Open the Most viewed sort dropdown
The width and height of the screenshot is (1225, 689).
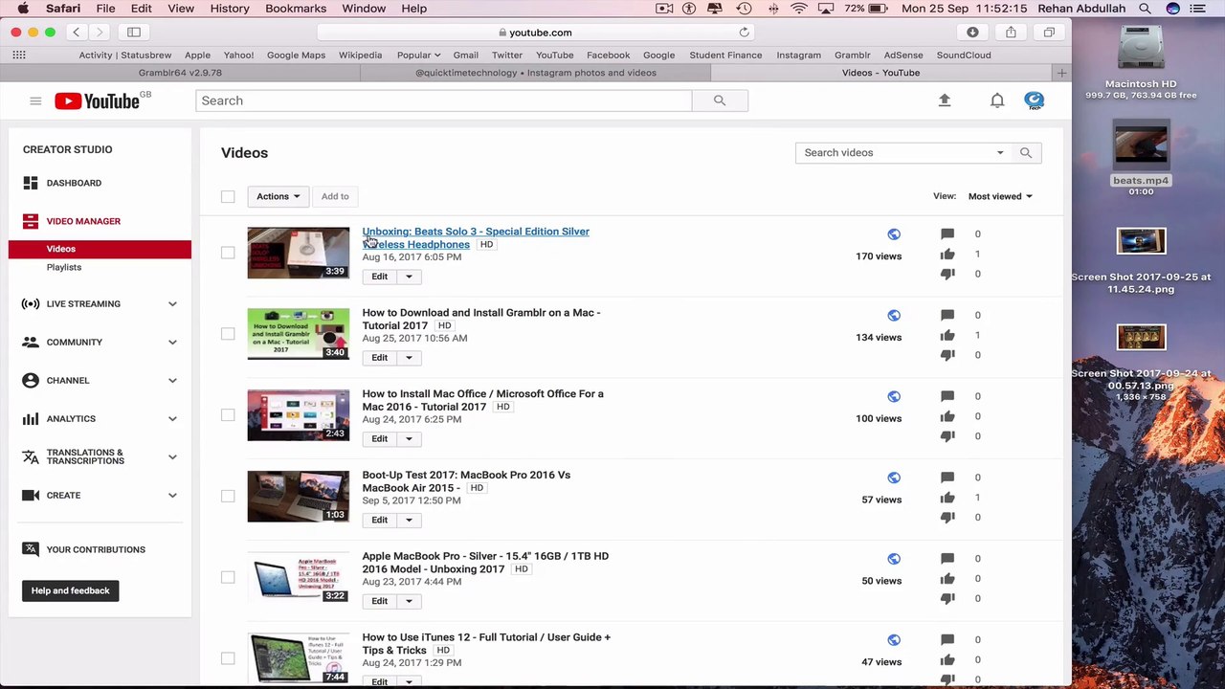pyautogui.click(x=1000, y=196)
